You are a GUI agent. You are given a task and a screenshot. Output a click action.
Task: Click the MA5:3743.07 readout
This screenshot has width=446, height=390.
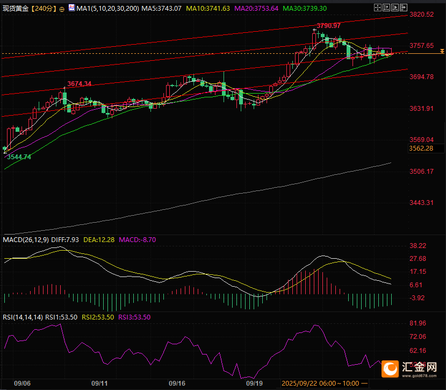point(162,9)
